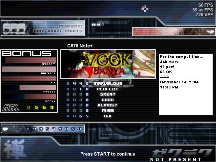This screenshot has height=162, width=216.
Task: Click the AAA grade icon
Action: coord(14,28)
